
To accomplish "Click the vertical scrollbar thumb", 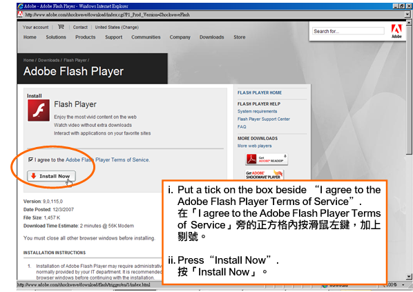I will click(x=409, y=90).
